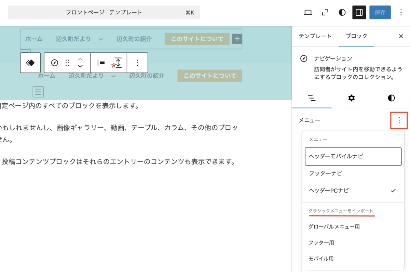Click the フロントページ command palette field
The image size is (410, 272).
click(x=104, y=13)
